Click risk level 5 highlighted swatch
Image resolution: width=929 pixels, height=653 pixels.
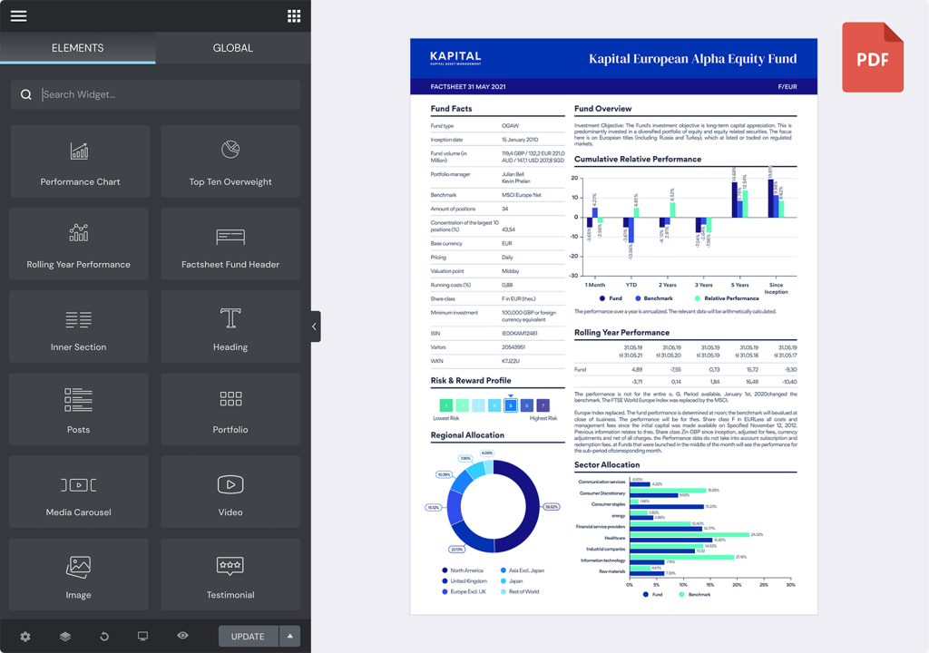tap(511, 405)
